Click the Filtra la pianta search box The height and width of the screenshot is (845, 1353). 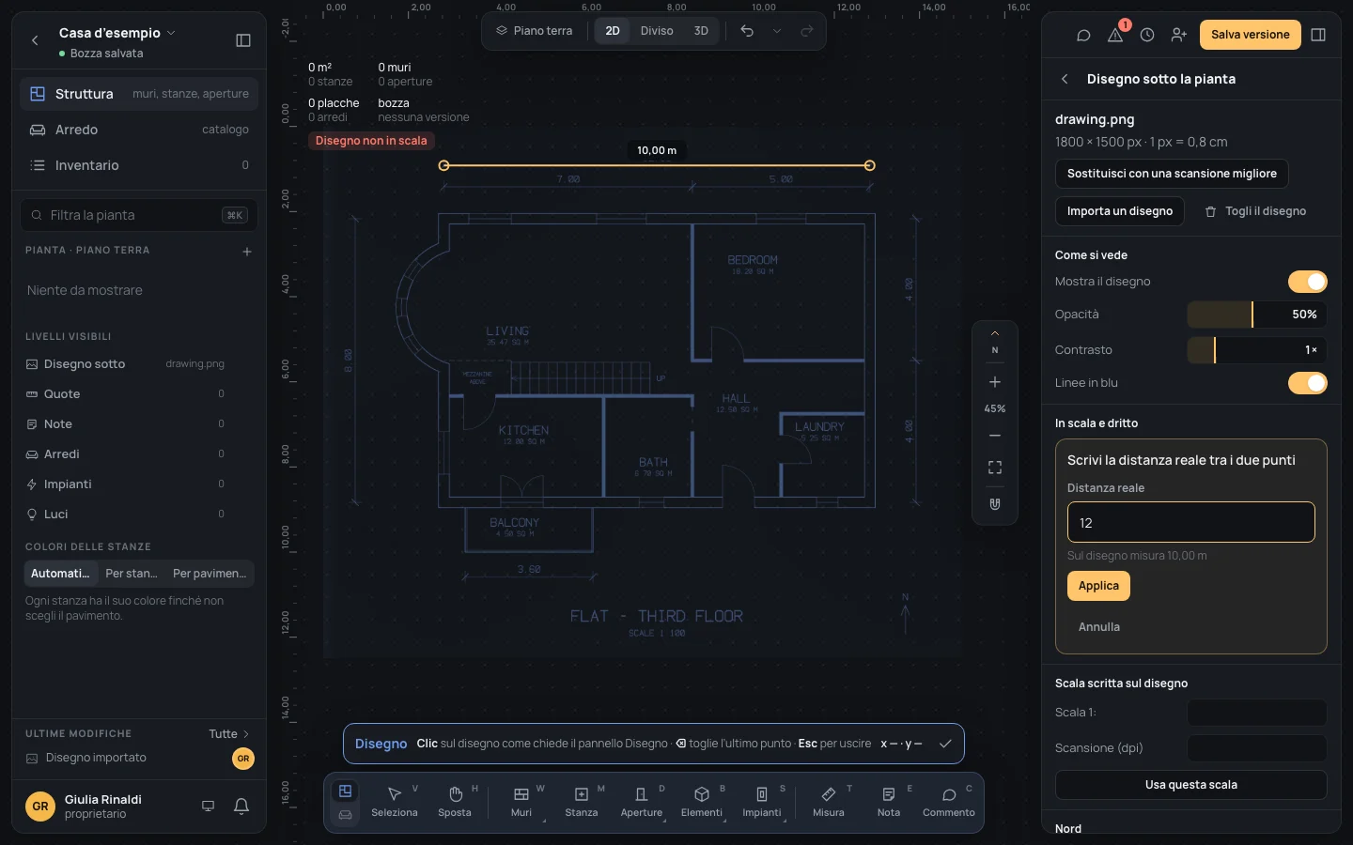(x=139, y=215)
